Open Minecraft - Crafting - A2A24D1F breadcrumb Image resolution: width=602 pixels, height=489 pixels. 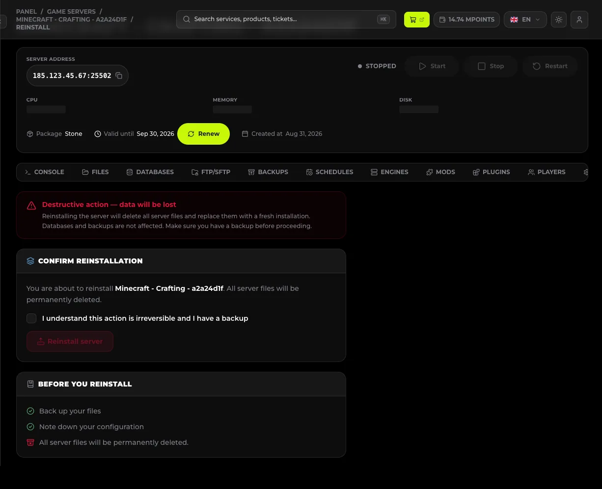(72, 20)
